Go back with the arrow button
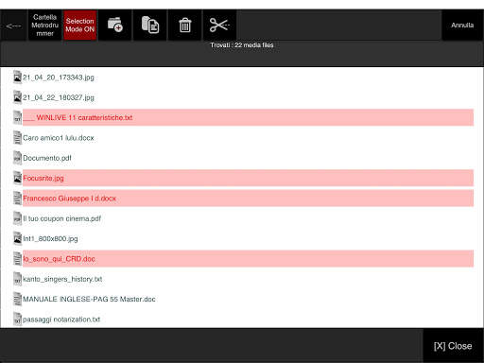The height and width of the screenshot is (363, 484). [x=13, y=26]
